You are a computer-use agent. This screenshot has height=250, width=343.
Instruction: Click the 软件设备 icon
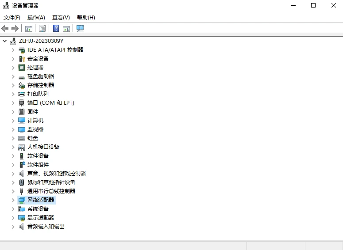click(21, 156)
